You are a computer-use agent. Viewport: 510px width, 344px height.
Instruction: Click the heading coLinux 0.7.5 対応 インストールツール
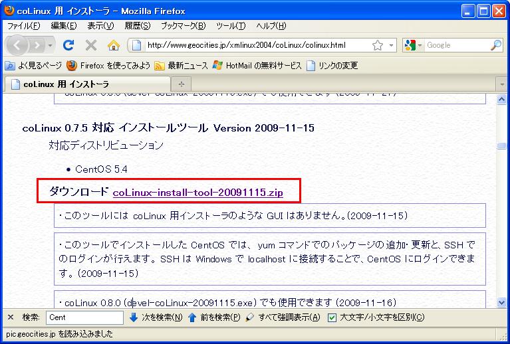pos(115,128)
